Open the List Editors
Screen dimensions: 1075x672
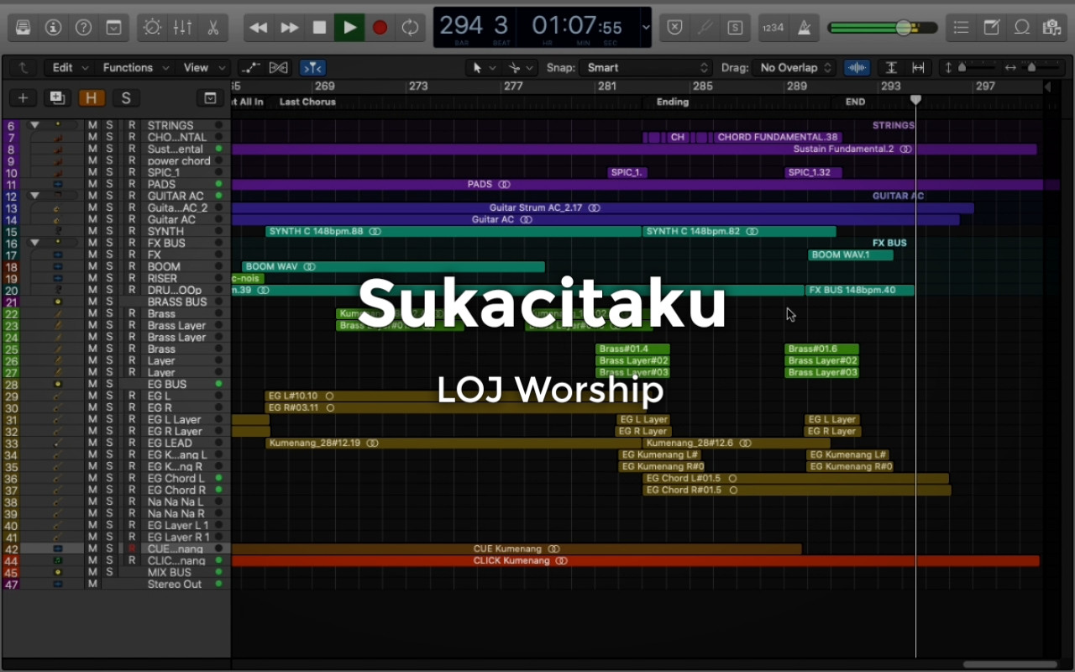(x=962, y=27)
